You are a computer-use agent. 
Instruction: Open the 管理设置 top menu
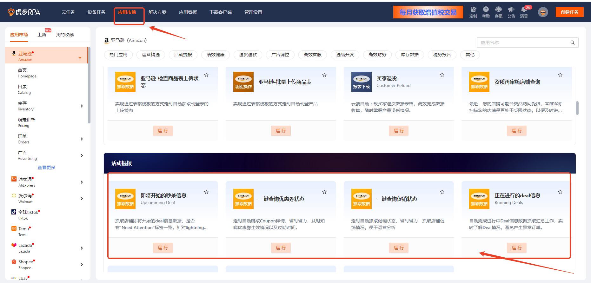point(253,12)
